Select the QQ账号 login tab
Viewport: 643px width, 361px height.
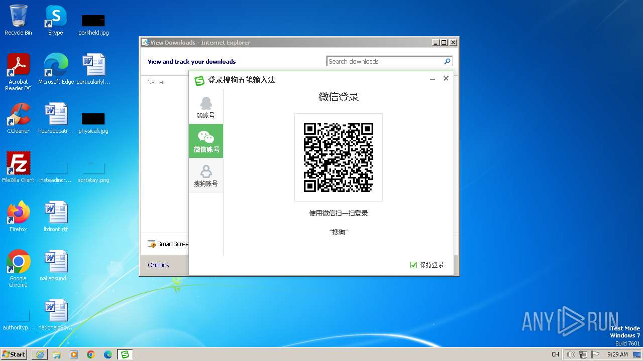coord(206,107)
